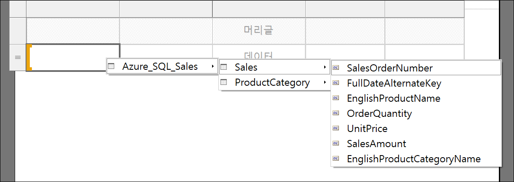The height and width of the screenshot is (182, 514).
Task: Pick the EnglishProductName field
Action: pyautogui.click(x=416, y=98)
